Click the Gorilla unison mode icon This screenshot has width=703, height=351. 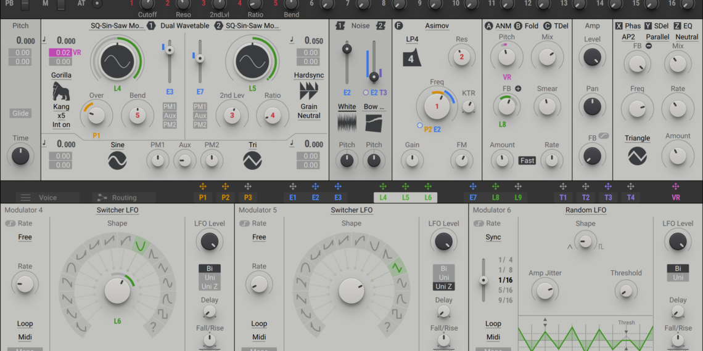[x=61, y=91]
